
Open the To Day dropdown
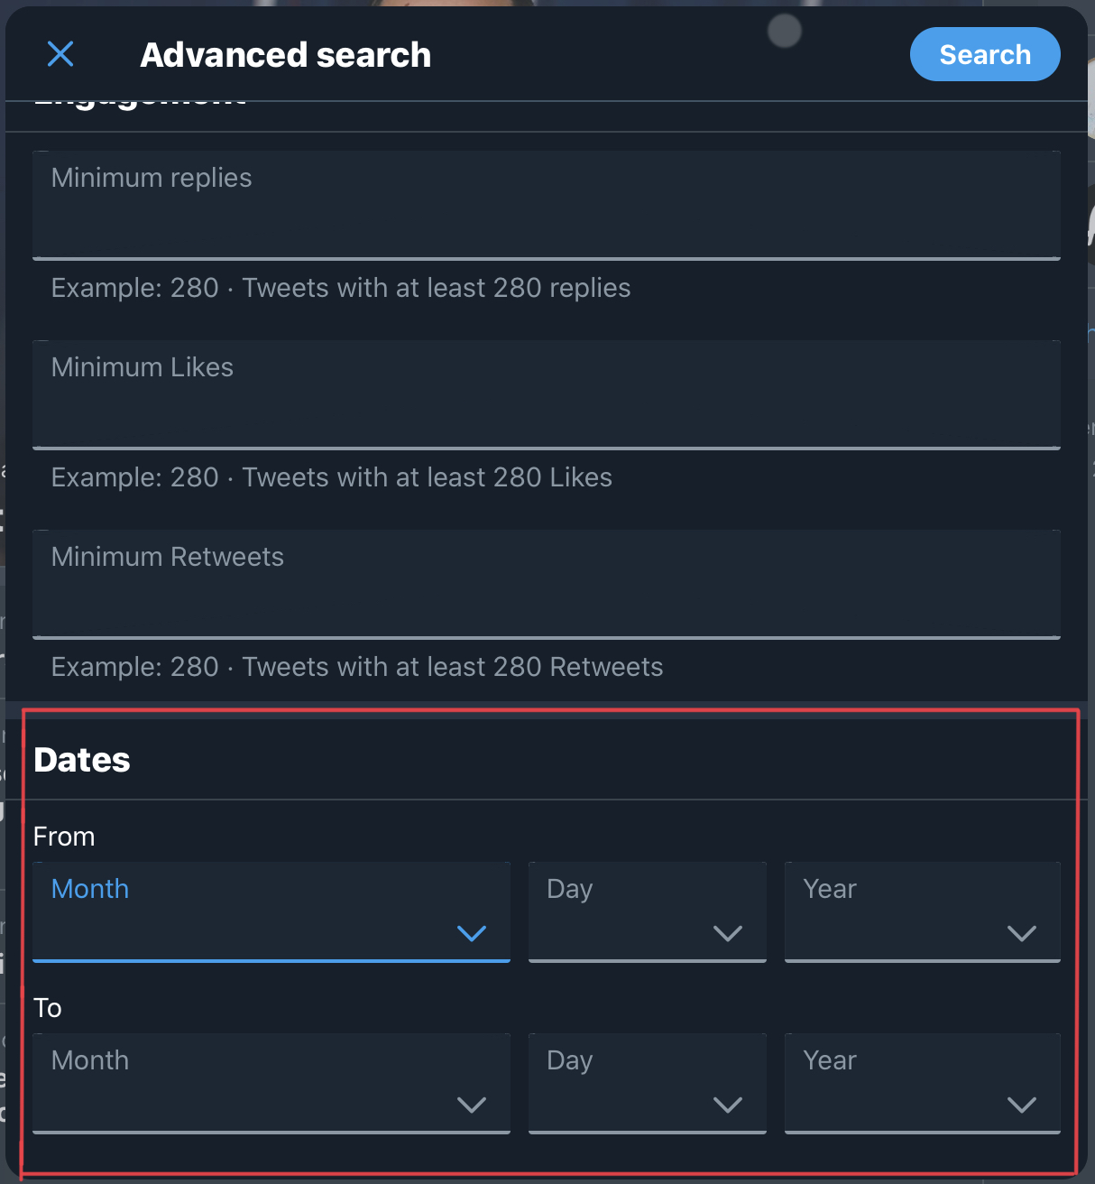[x=647, y=1083]
